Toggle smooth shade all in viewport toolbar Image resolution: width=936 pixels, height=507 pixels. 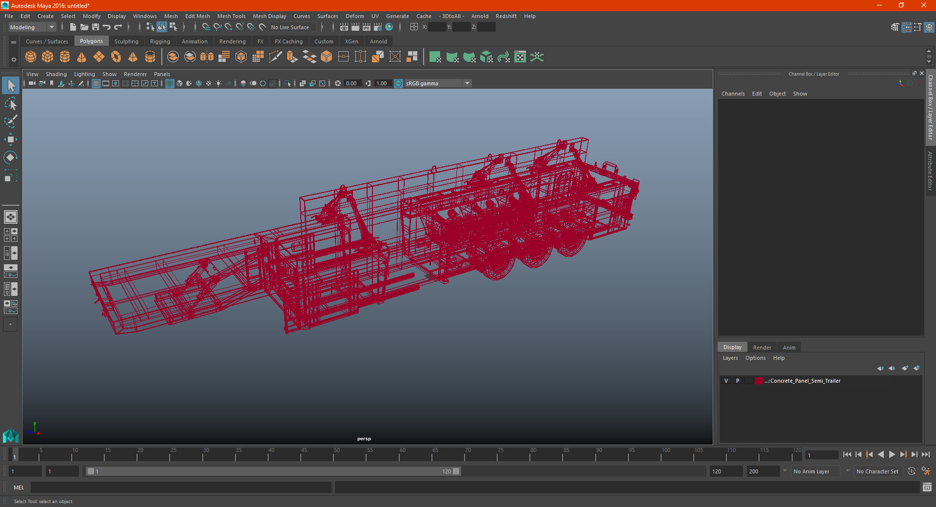[x=179, y=83]
